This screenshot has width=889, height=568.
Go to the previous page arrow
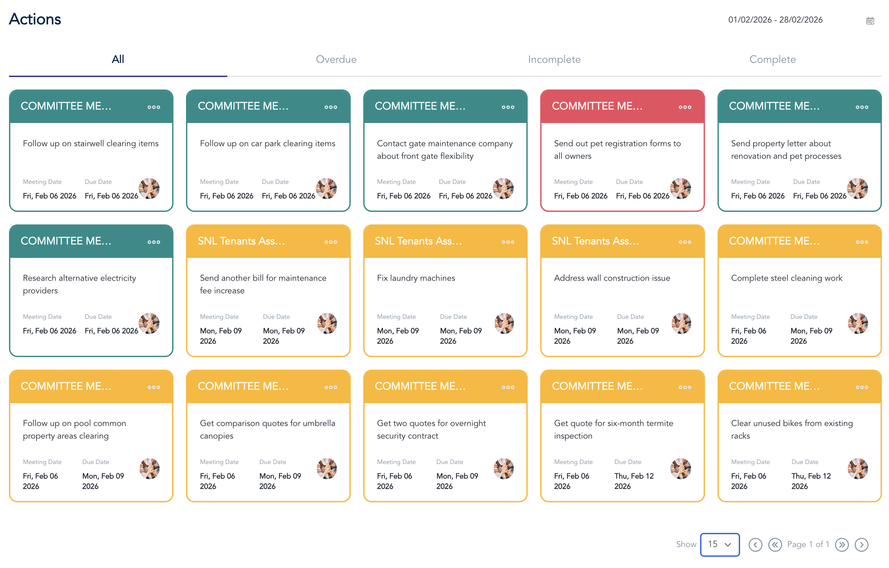coord(755,545)
